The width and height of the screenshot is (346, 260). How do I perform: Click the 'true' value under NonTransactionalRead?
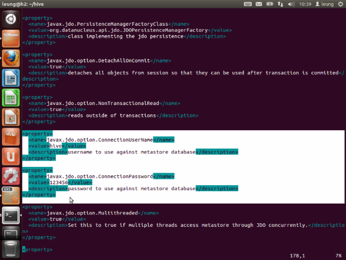click(55, 109)
